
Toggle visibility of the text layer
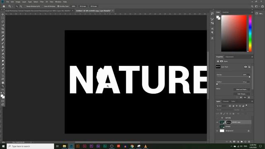point(217,118)
